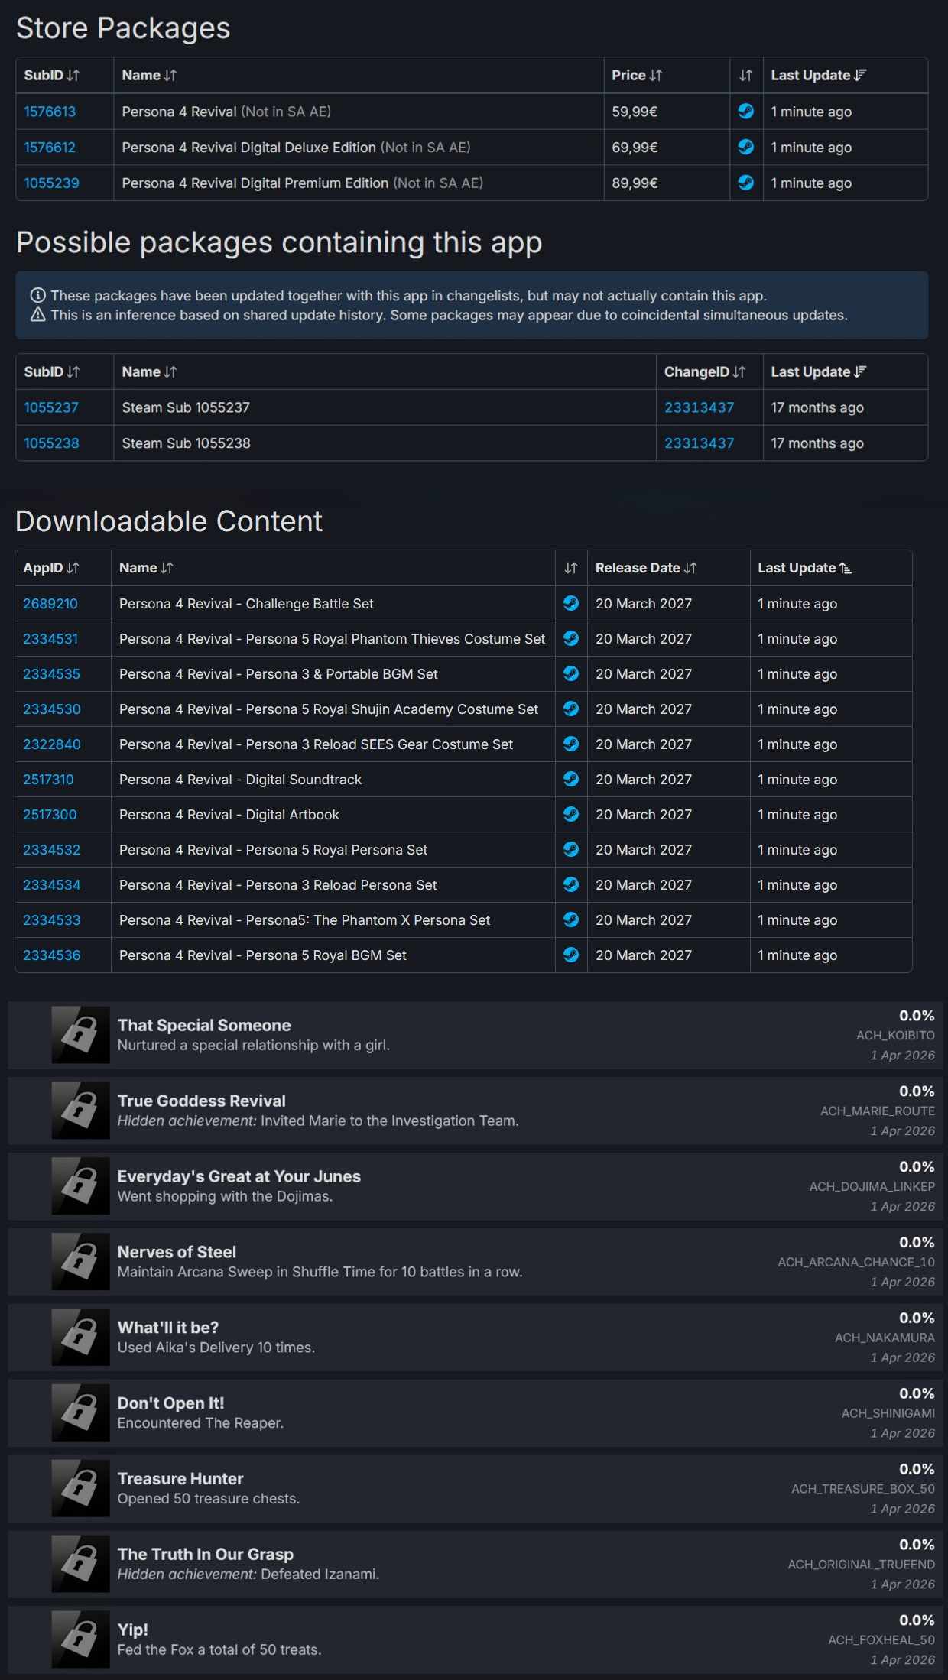Click Steam icon for Persona 5 Royal BGM Set
The width and height of the screenshot is (948, 1680).
tap(571, 955)
